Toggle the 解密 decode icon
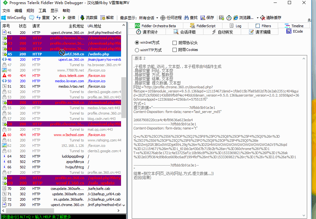 tap(103, 18)
